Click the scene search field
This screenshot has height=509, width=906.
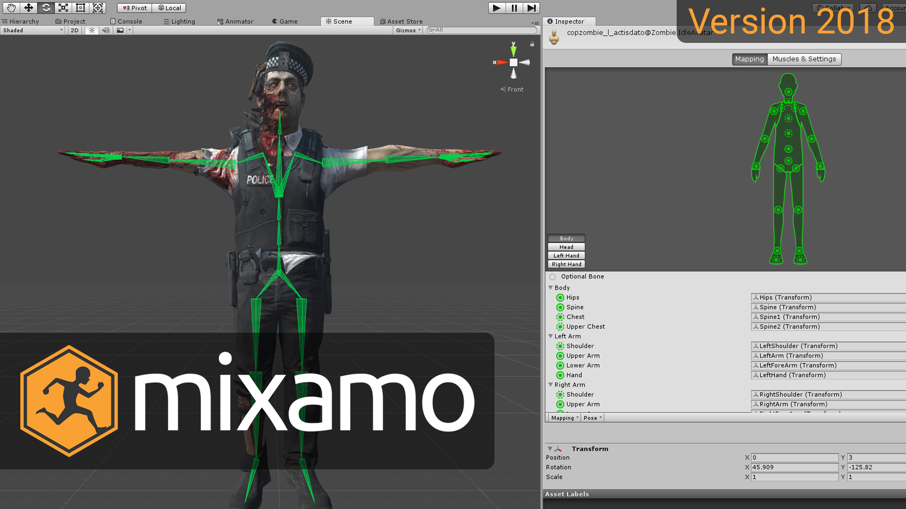482,30
